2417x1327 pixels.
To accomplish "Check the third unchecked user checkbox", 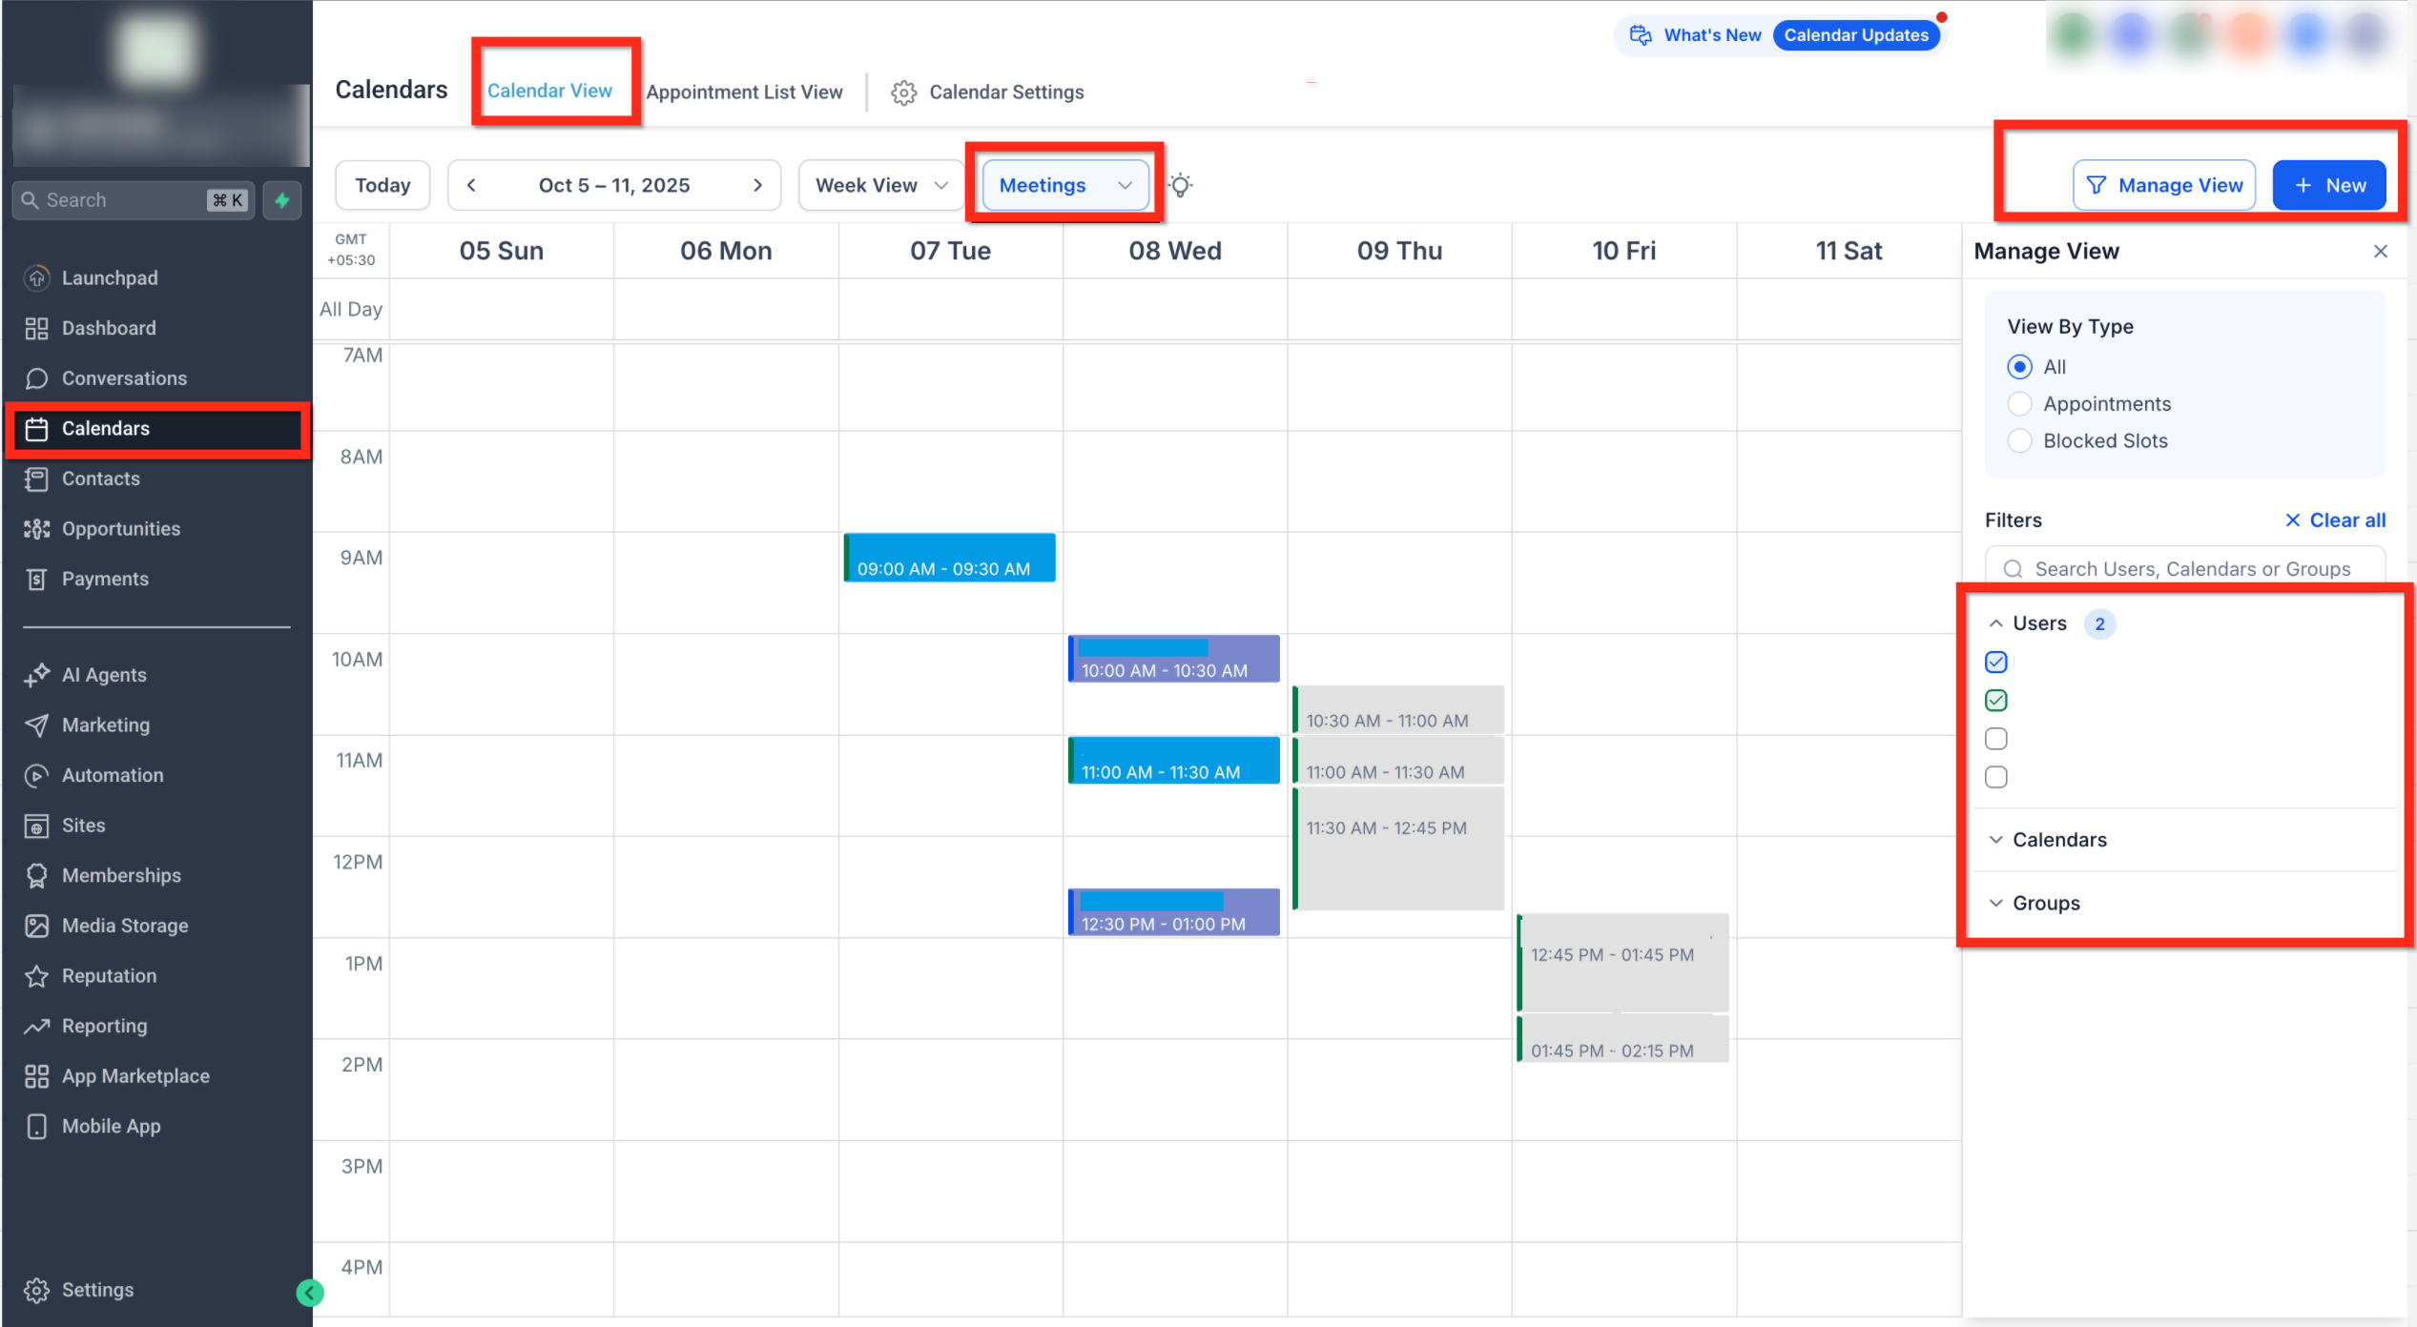I will click(1995, 739).
